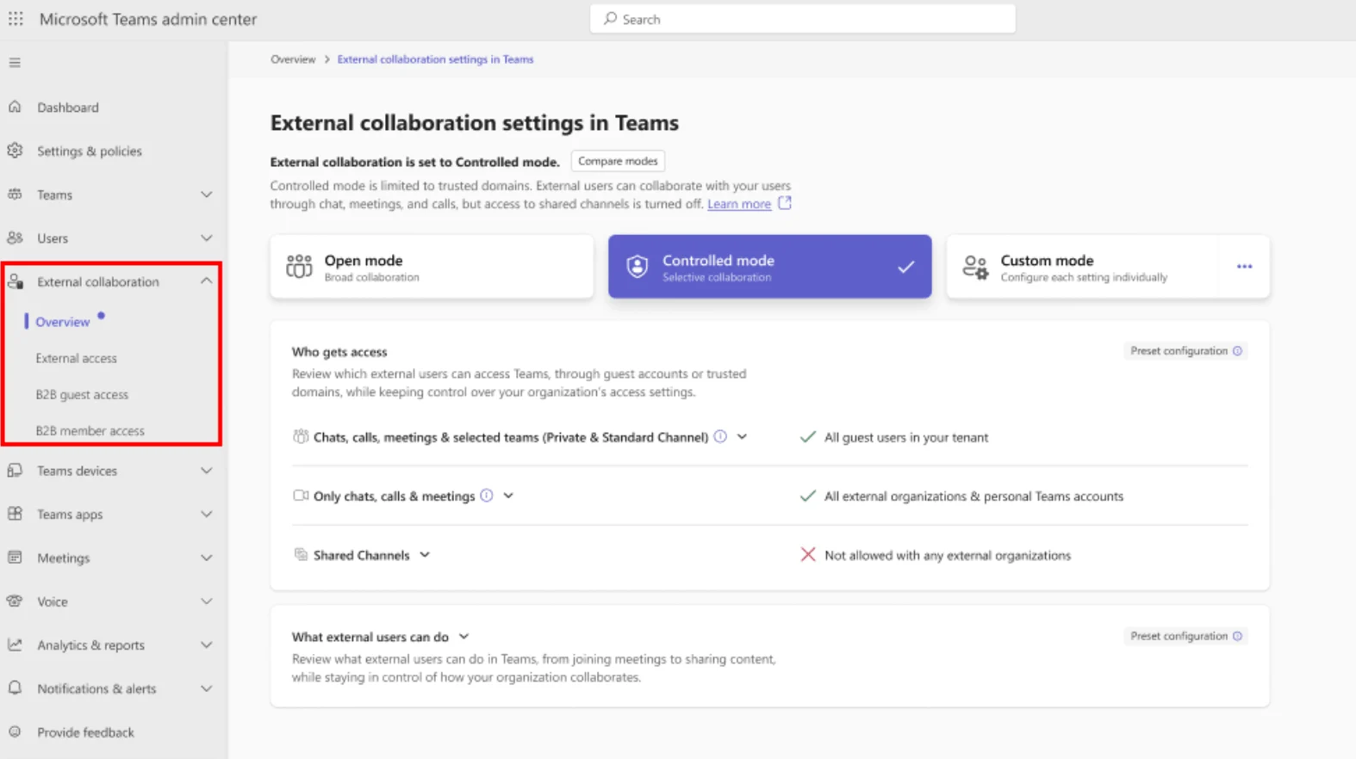Click the Teams apps grid icon

15,514
